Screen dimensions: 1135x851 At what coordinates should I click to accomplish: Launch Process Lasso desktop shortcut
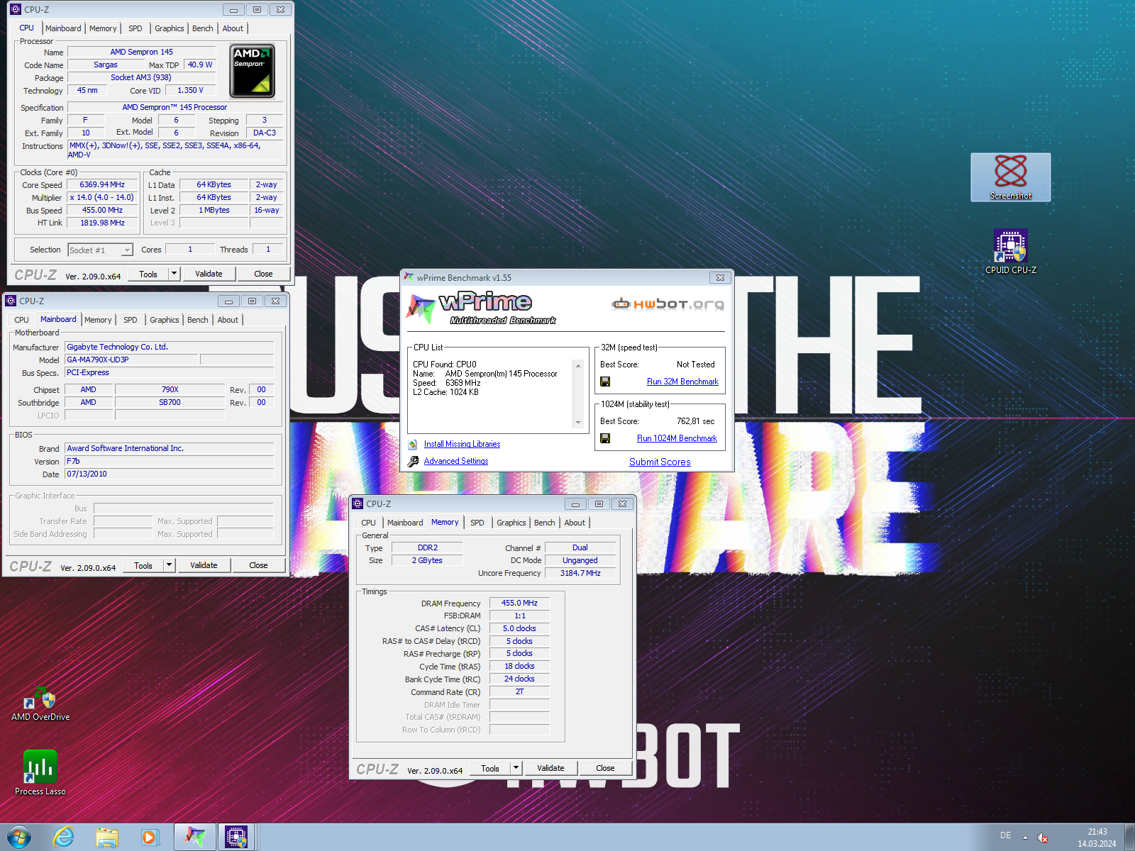[40, 773]
